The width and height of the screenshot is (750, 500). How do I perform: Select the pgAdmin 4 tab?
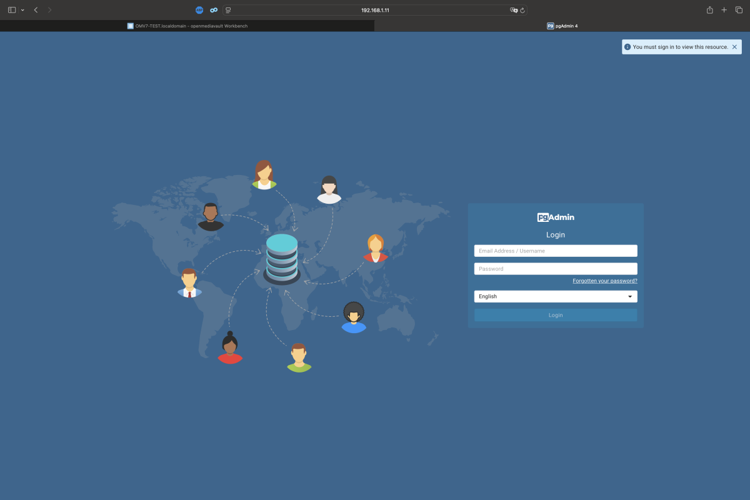coord(562,26)
